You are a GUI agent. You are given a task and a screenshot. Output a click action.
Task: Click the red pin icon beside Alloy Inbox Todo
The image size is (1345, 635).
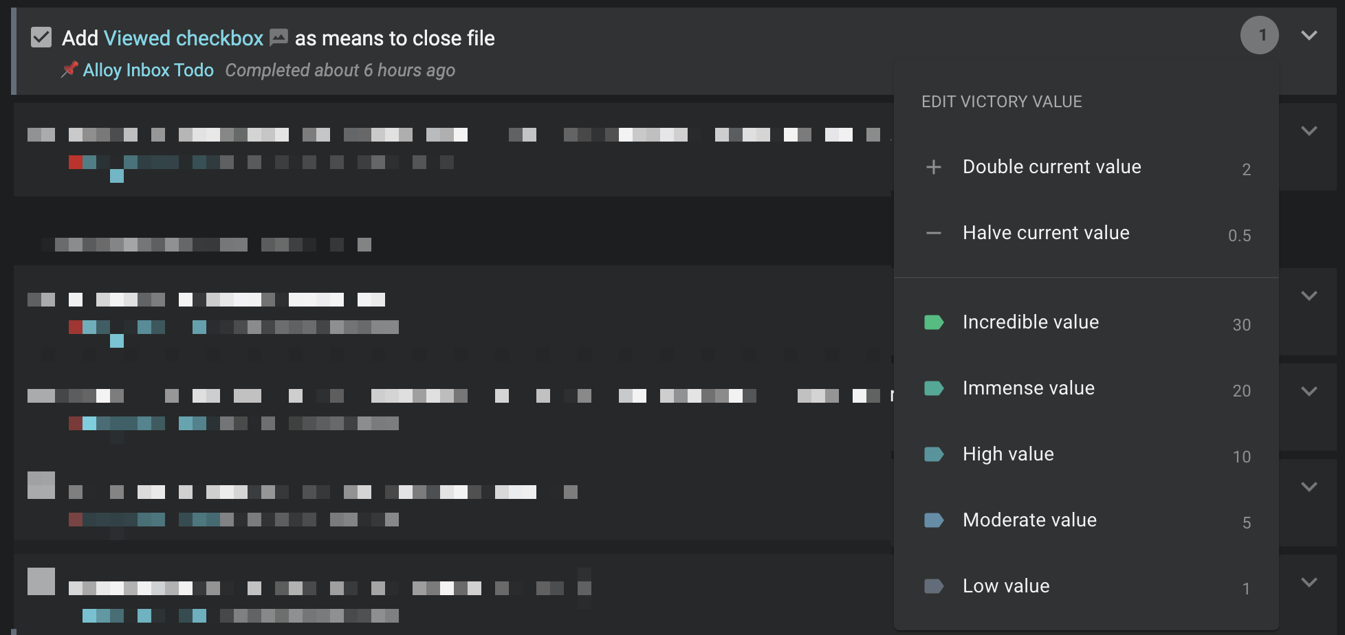coord(69,69)
